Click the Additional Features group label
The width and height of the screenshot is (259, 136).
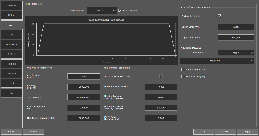point(191,48)
